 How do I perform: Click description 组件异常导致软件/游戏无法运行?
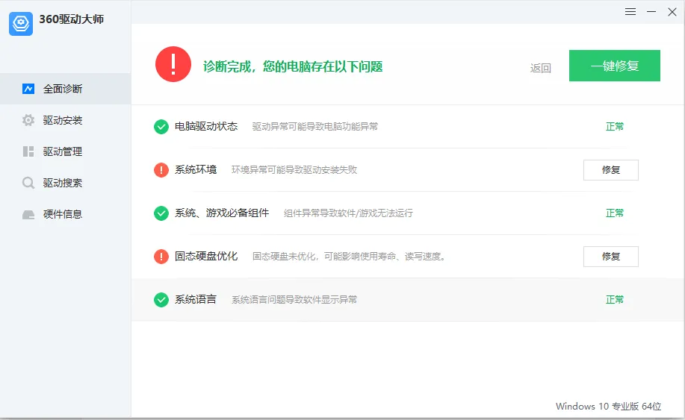(348, 213)
